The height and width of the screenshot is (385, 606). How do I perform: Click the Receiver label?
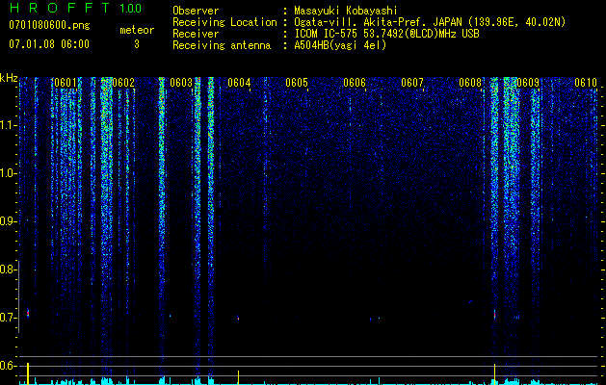click(196, 34)
